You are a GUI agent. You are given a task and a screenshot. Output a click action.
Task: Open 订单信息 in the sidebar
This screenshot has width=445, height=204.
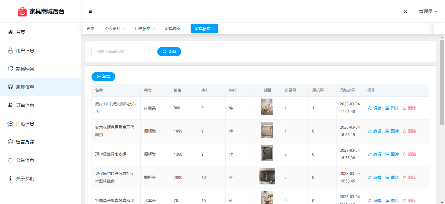coord(25,105)
